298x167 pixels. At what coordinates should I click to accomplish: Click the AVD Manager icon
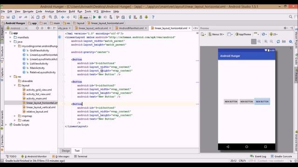[135, 17]
